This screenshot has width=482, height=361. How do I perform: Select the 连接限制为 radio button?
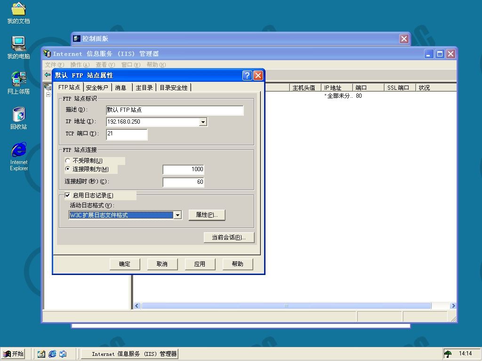68,169
